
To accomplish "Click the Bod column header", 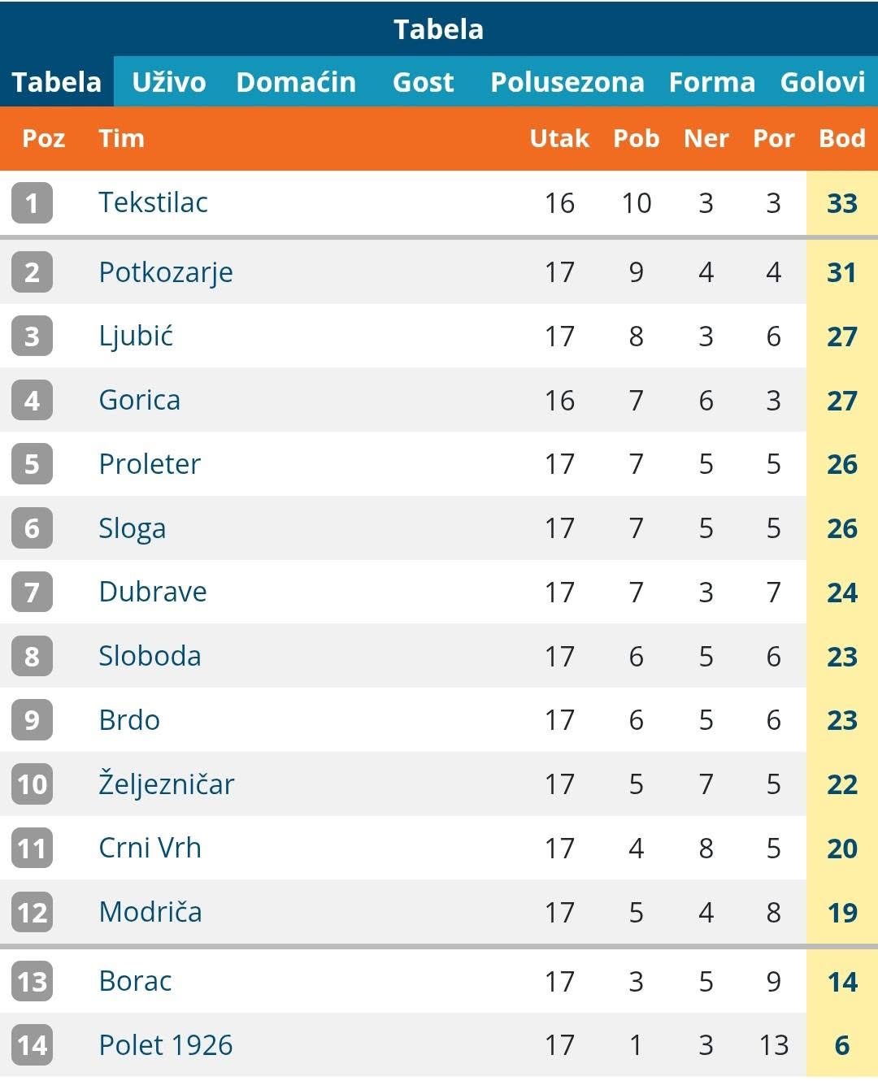I will [842, 138].
